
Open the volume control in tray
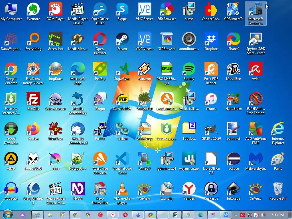[x=263, y=215]
